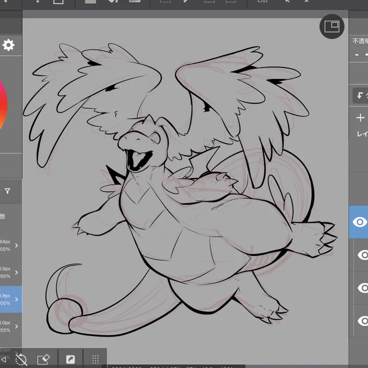Open the gear settings icon
This screenshot has width=368, height=368.
[9, 45]
